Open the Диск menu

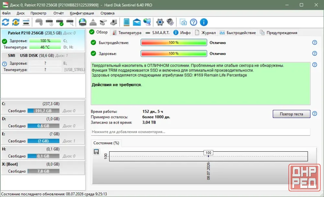20,13
